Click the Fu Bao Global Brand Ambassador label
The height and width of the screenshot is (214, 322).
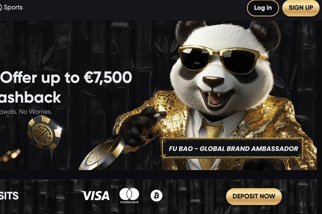(x=233, y=148)
